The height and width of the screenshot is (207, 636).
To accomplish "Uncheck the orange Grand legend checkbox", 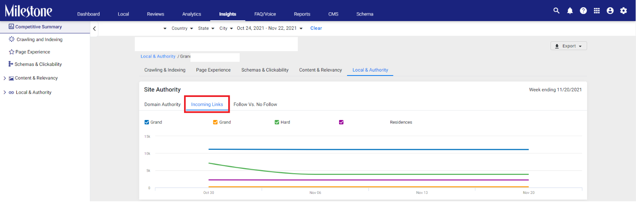I will click(x=215, y=122).
